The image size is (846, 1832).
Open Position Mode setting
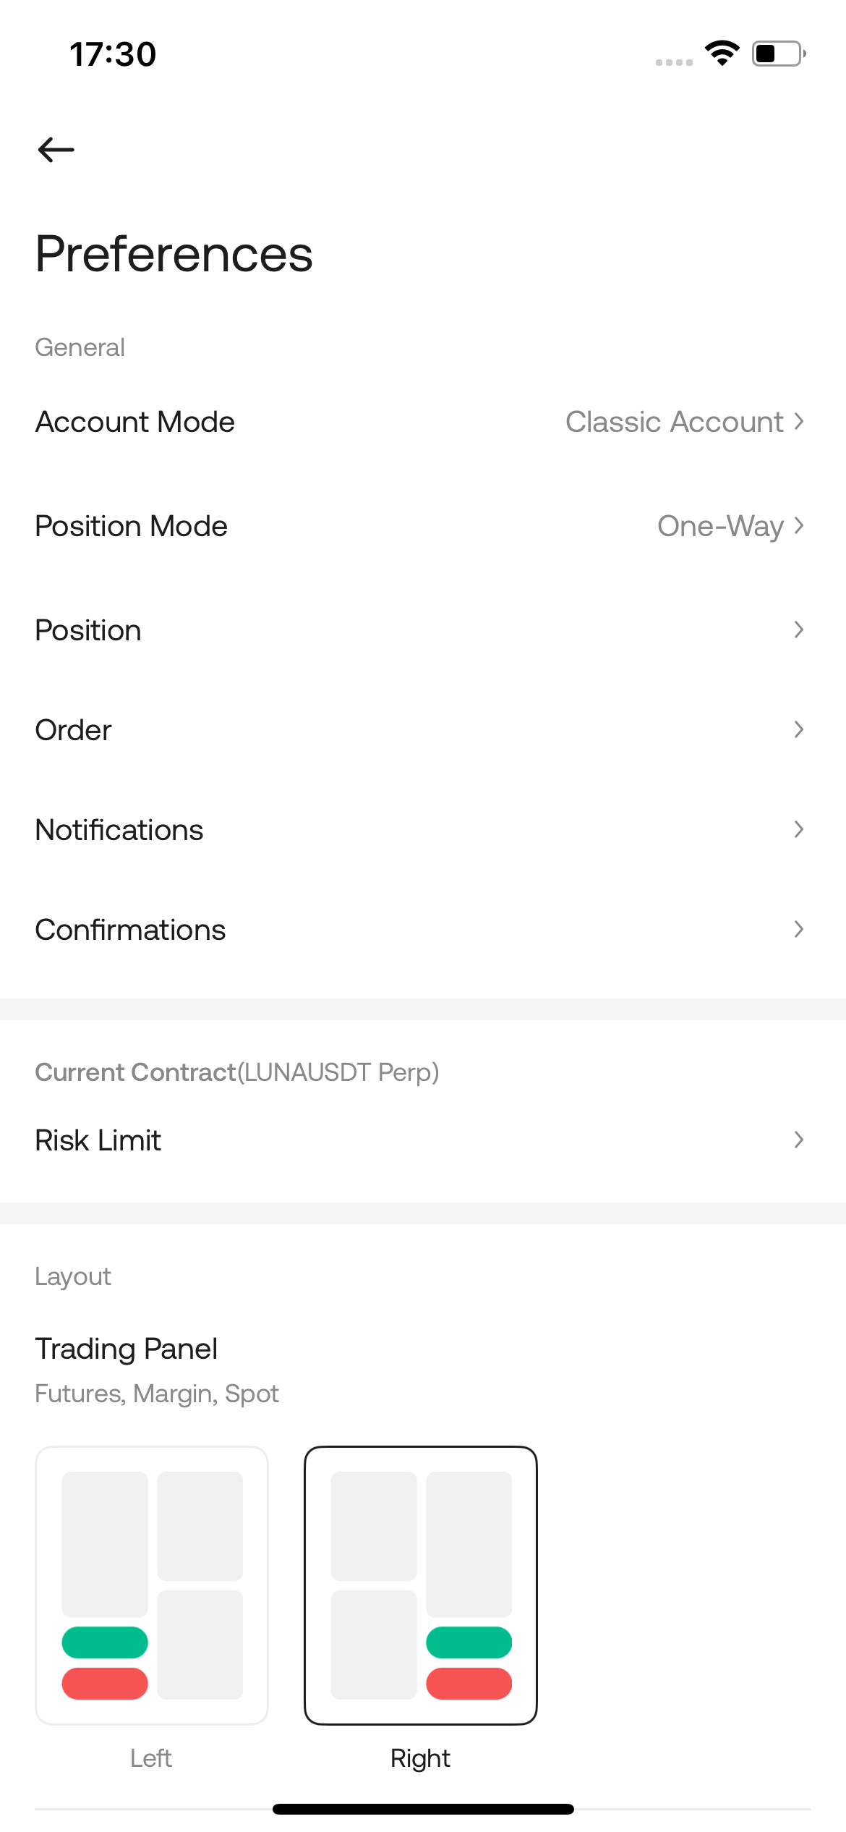pos(132,526)
